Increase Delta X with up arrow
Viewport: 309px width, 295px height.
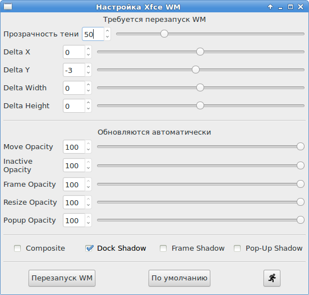88,49
